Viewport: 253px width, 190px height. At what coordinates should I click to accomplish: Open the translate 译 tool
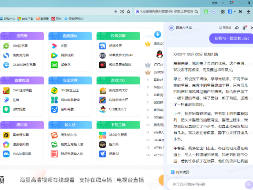coord(230,11)
